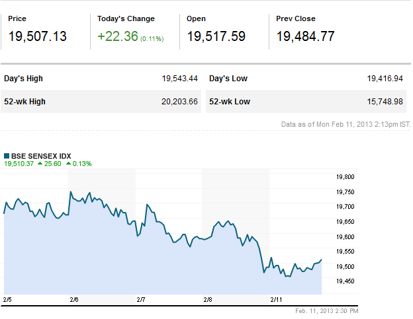Image resolution: width=413 pixels, height=319 pixels.
Task: Click the 2/8 date marker on chart axis
Action: pos(207,299)
